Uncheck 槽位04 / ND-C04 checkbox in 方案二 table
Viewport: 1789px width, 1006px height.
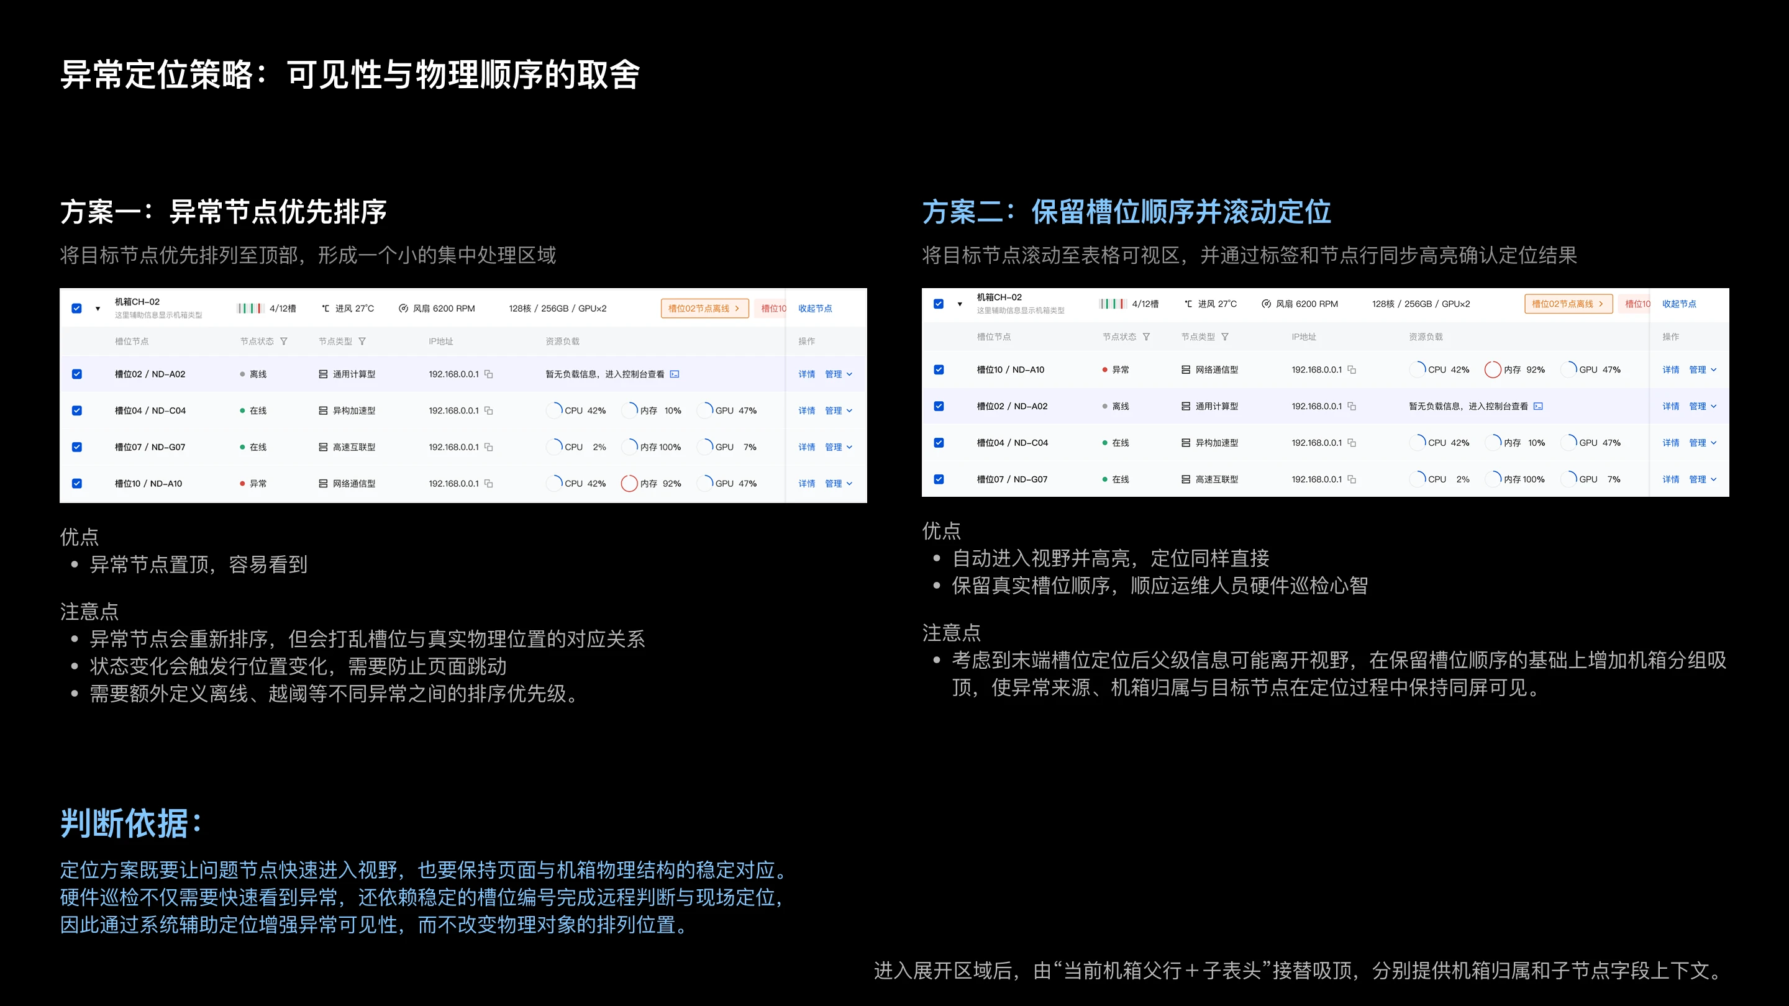click(939, 443)
